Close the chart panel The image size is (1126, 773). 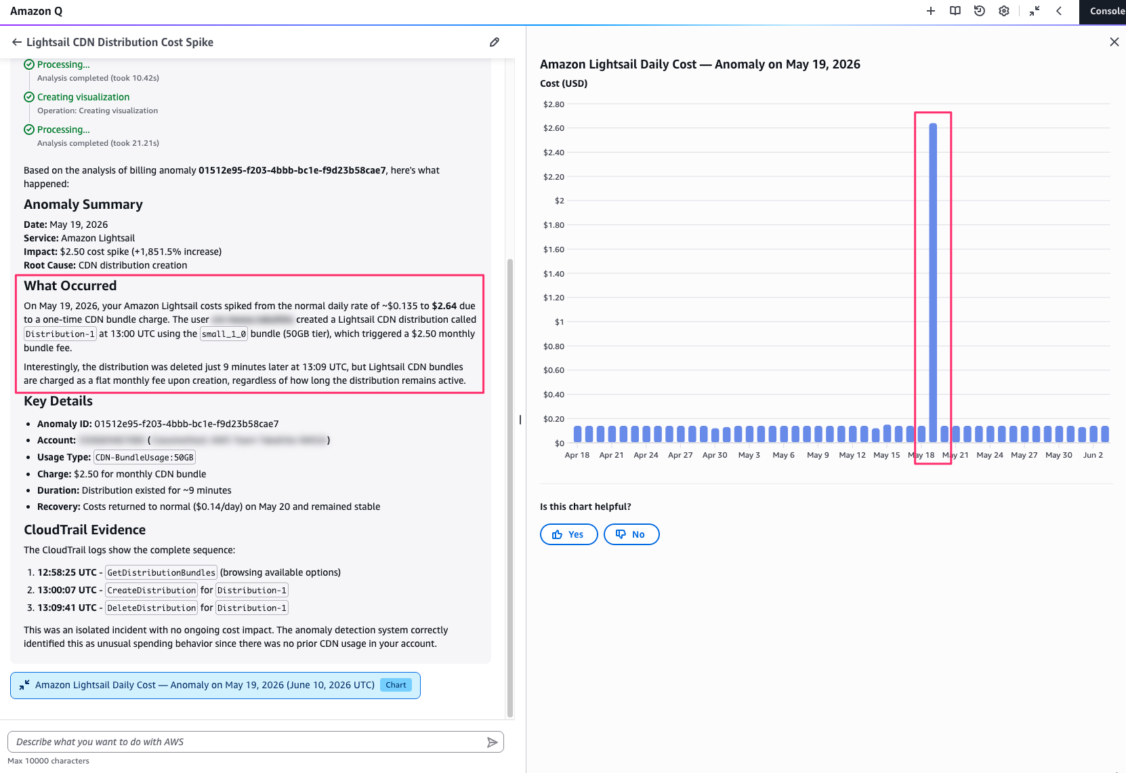(1114, 42)
